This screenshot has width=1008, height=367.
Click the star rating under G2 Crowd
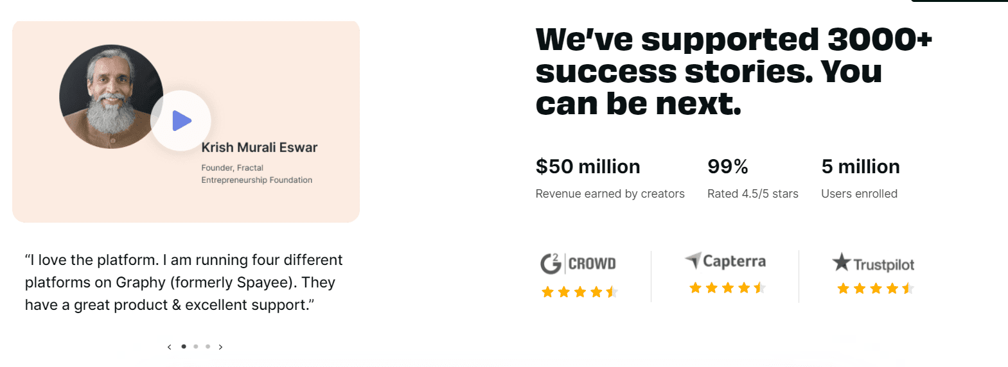point(579,293)
